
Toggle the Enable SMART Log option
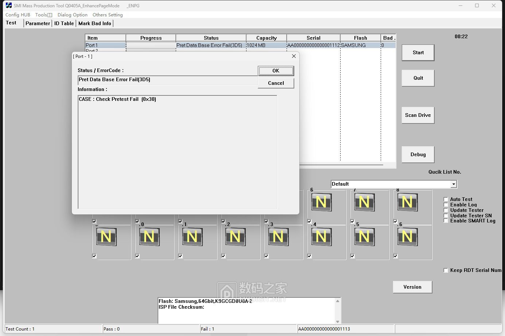(x=446, y=221)
